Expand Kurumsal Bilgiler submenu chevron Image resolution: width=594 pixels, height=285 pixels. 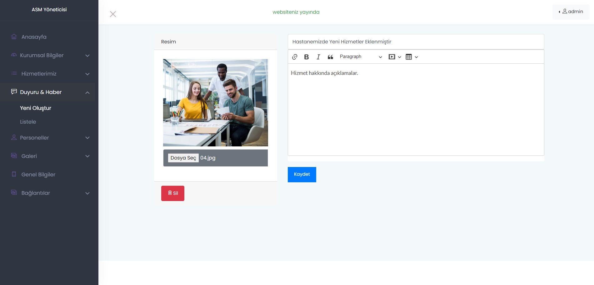pyautogui.click(x=87, y=56)
